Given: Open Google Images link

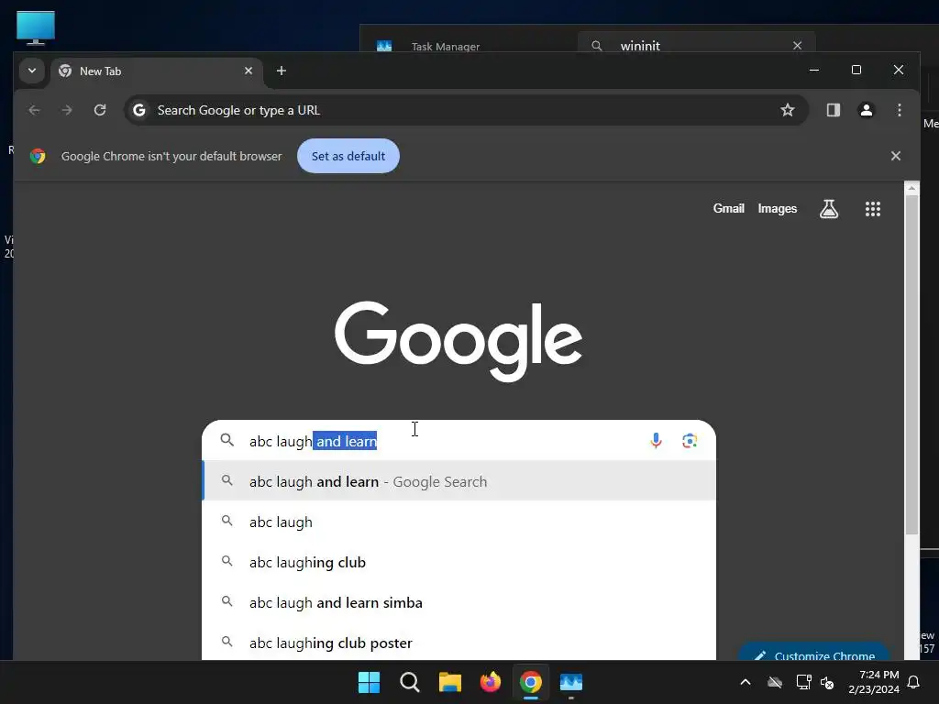Looking at the screenshot, I should click(x=778, y=208).
